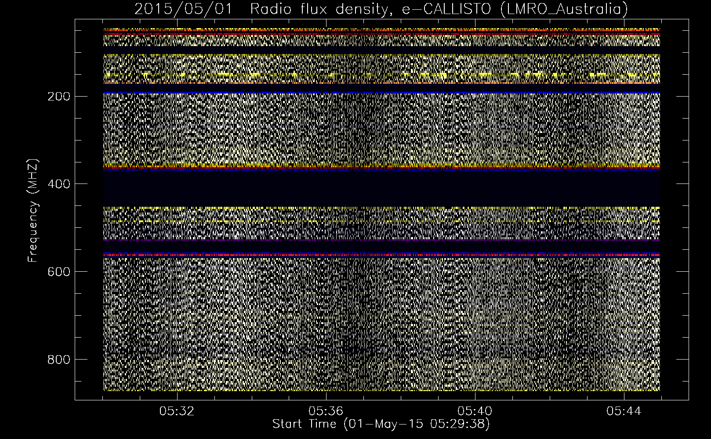Viewport: 711px width, 439px height.
Task: Click the 800 frequency tick label
Action: (x=58, y=360)
